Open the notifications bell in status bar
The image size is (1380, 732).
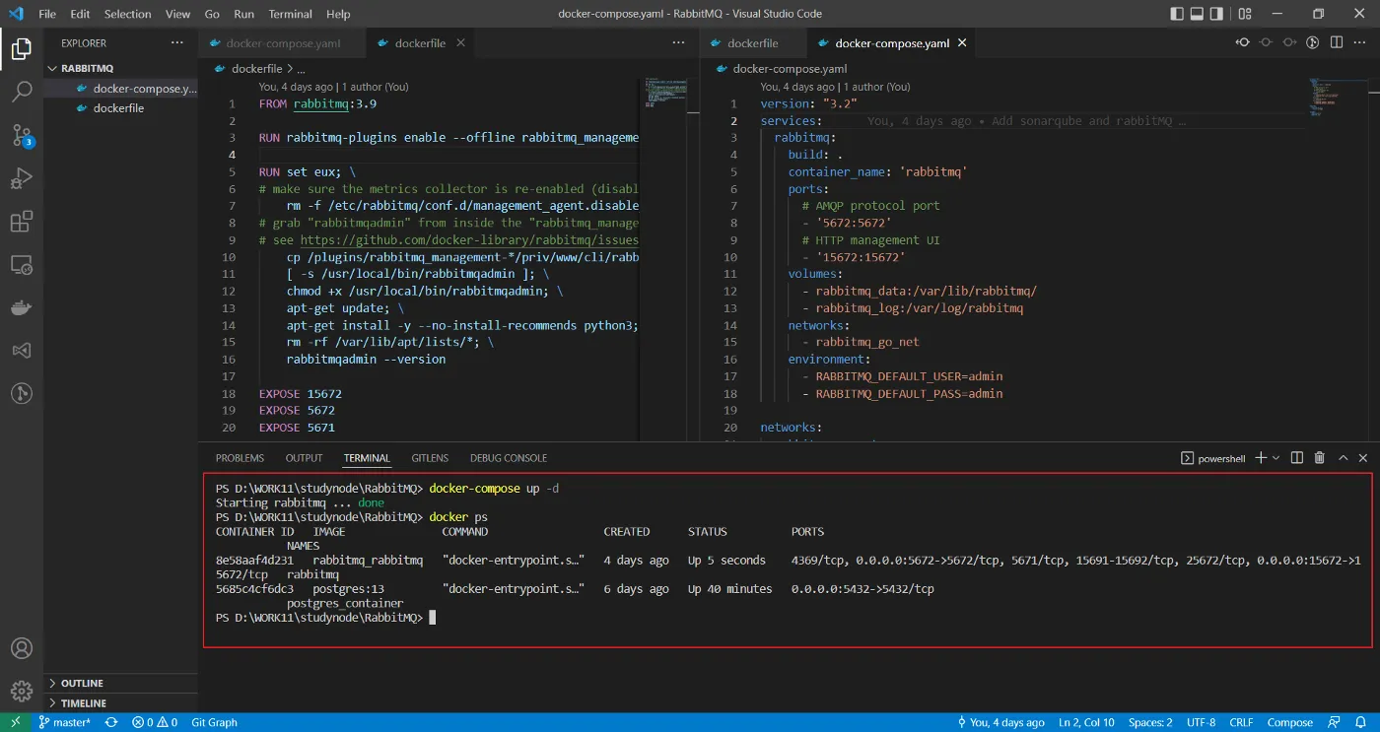(x=1361, y=722)
